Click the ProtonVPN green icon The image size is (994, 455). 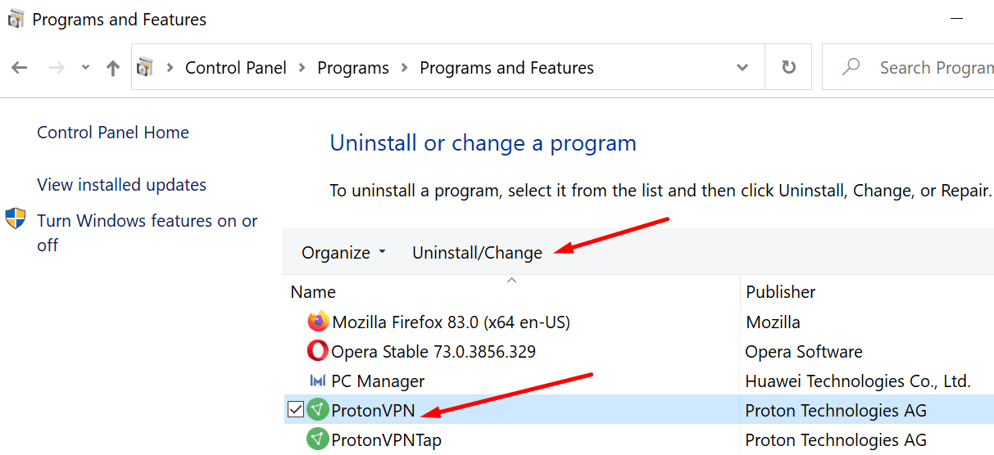318,409
